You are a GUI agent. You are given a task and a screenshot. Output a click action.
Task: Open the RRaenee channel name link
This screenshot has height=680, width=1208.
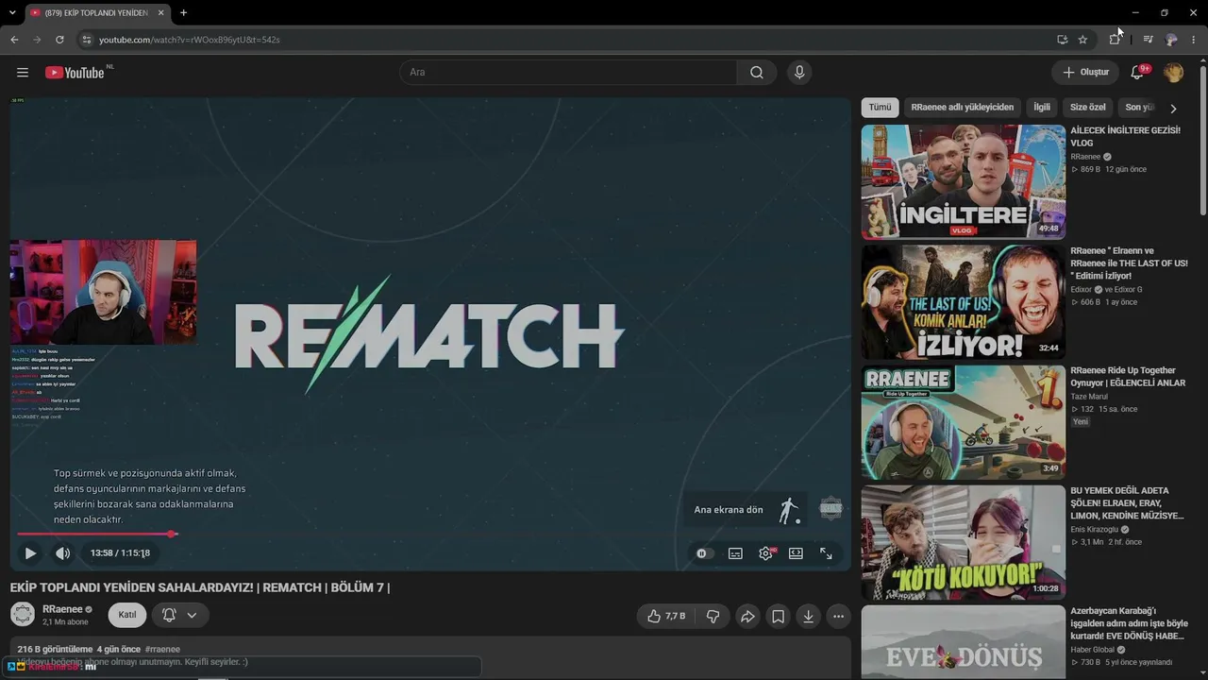(62, 609)
